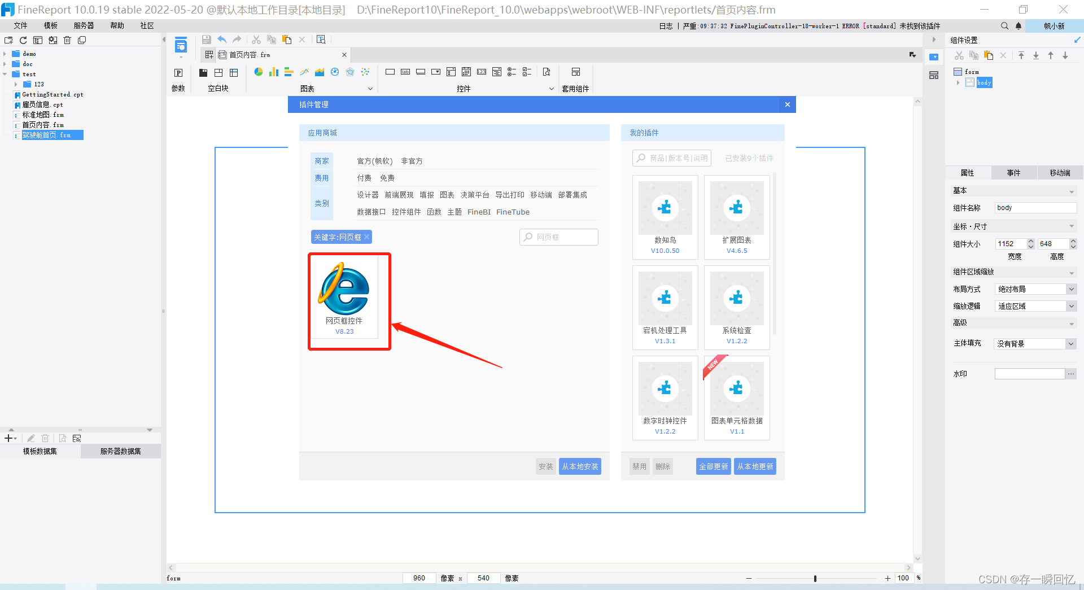Add a checkbox group widget
The width and height of the screenshot is (1084, 590).
pyautogui.click(x=527, y=72)
